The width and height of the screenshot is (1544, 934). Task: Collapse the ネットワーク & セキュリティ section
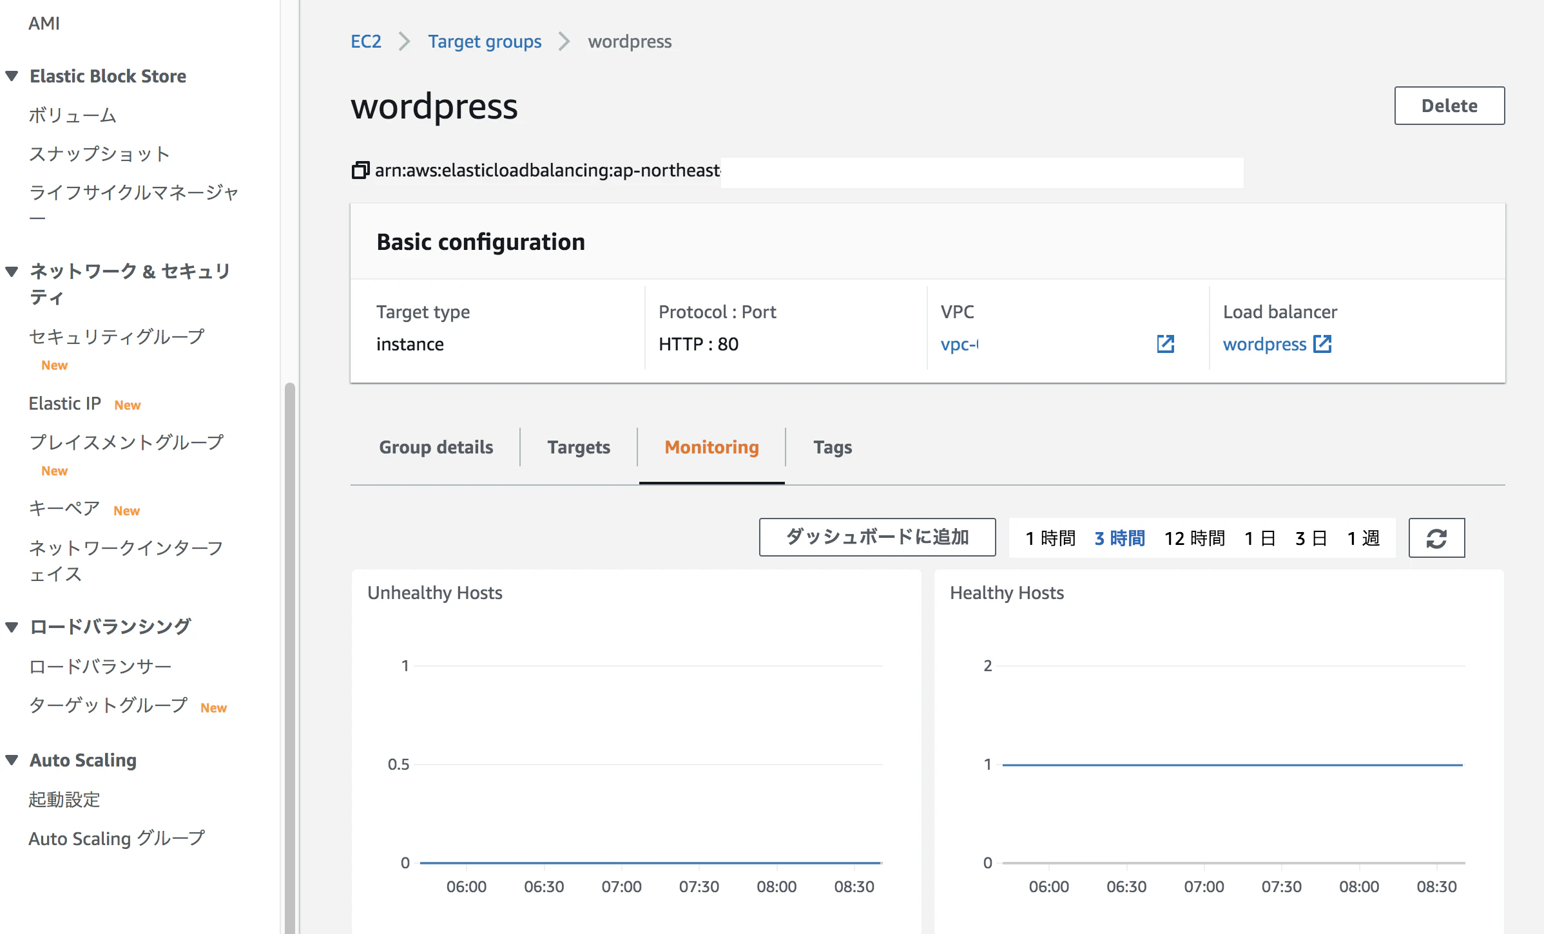click(12, 271)
